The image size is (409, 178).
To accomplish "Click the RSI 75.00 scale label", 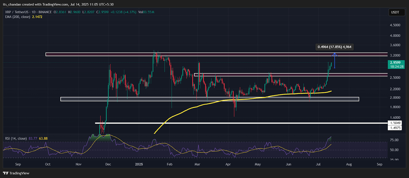I will point(394,140).
